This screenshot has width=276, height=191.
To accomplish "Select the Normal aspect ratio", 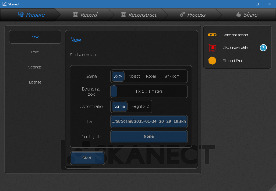I will 119,106.
